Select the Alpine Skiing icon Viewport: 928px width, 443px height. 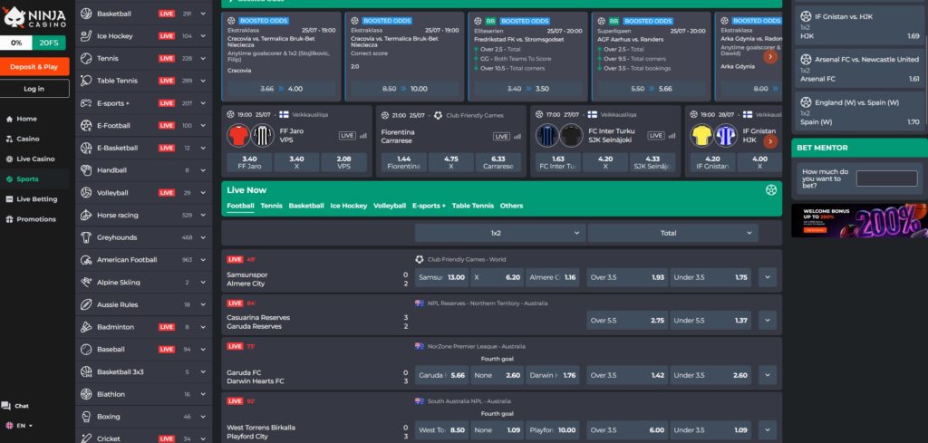86,282
